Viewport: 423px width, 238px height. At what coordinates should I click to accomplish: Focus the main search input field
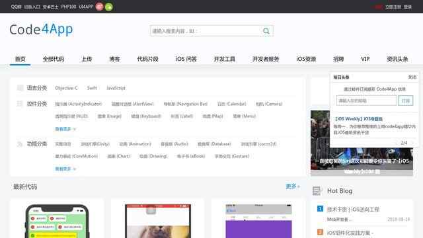(206, 31)
